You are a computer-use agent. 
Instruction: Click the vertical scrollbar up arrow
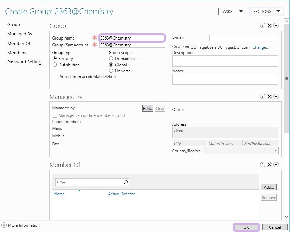tap(286, 21)
